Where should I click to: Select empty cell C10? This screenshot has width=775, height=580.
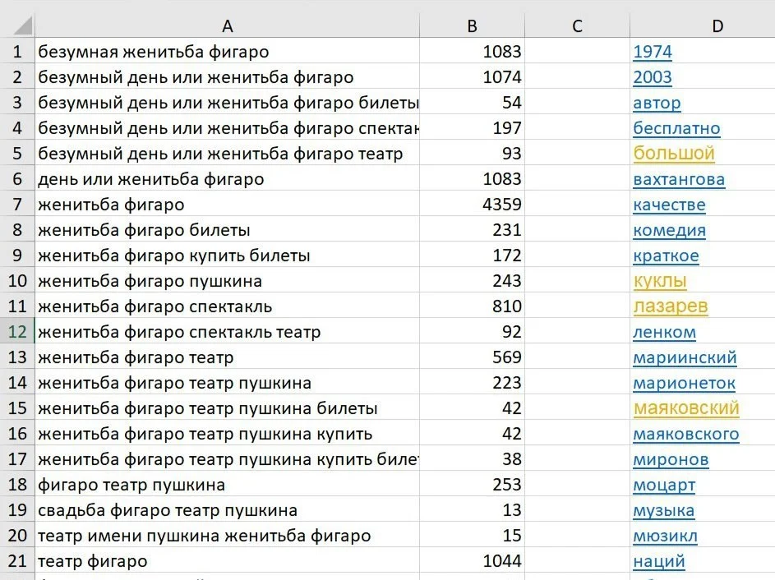point(577,281)
